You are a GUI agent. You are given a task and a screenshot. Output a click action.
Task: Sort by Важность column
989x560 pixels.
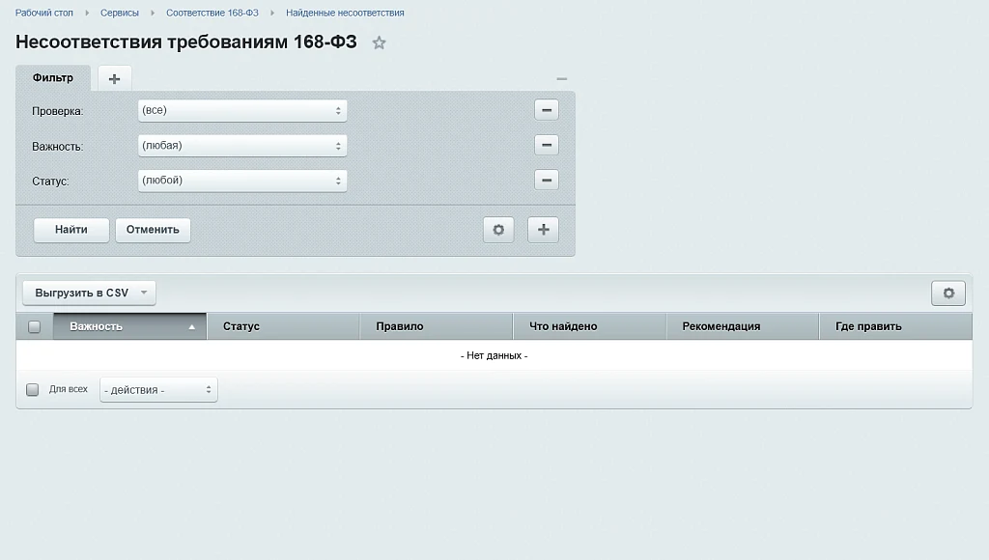click(x=130, y=326)
